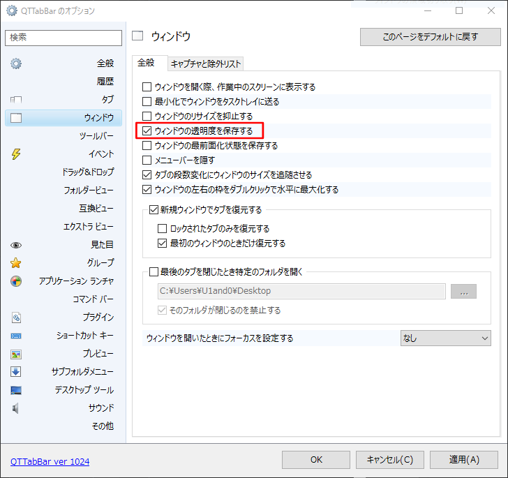Enable ウィンドウを開く際、作業中のスクリーンに表示する

(x=147, y=87)
